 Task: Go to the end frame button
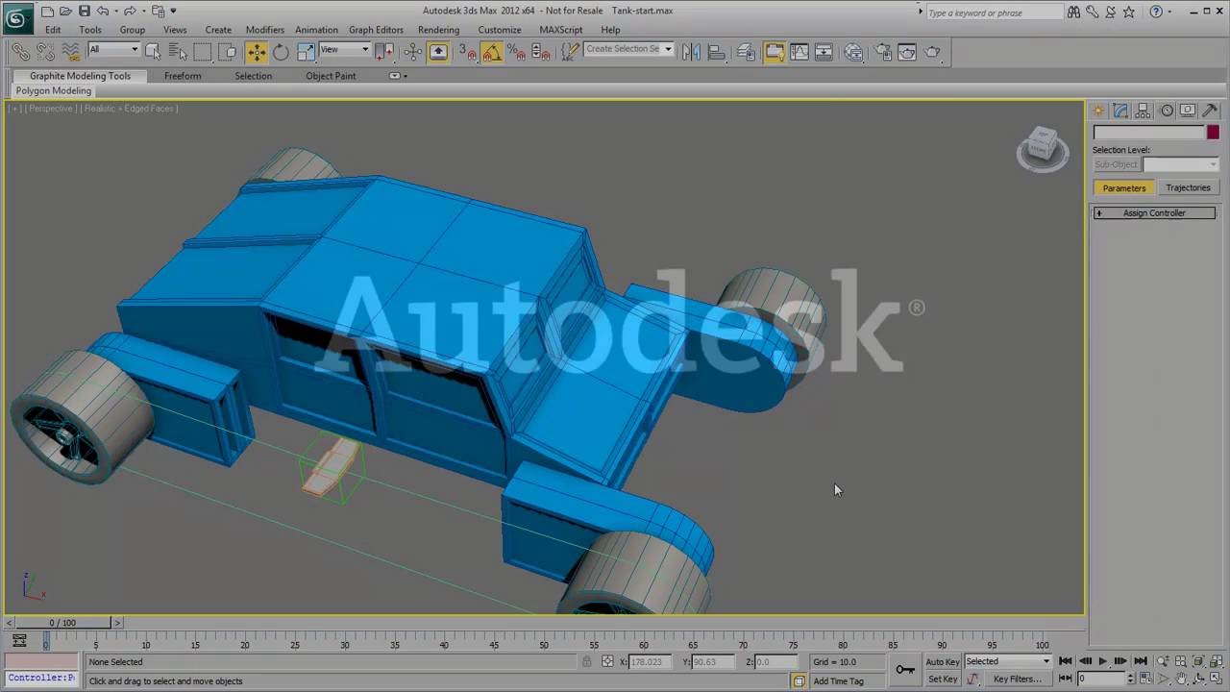pyautogui.click(x=1141, y=661)
